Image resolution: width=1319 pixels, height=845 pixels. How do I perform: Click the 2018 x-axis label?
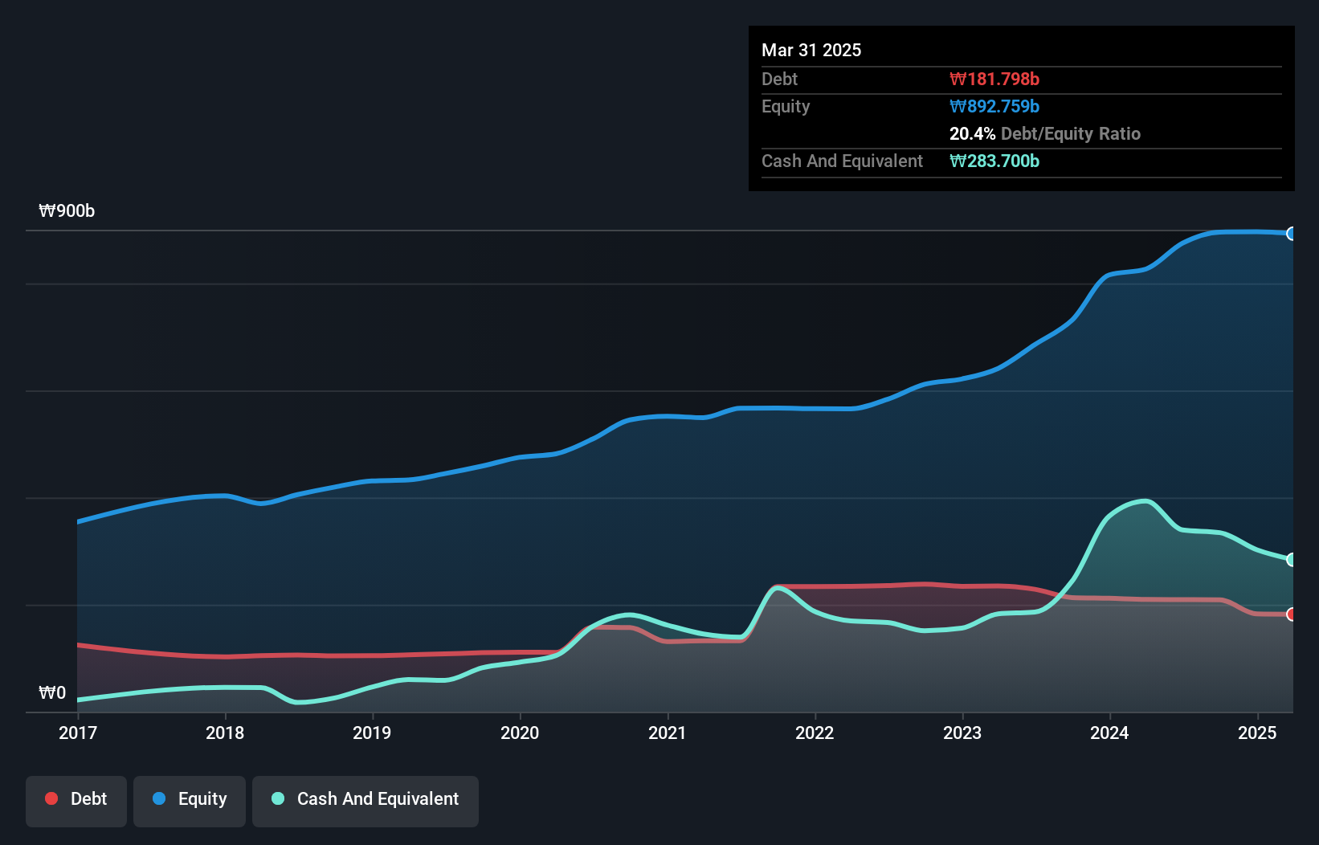pyautogui.click(x=225, y=733)
